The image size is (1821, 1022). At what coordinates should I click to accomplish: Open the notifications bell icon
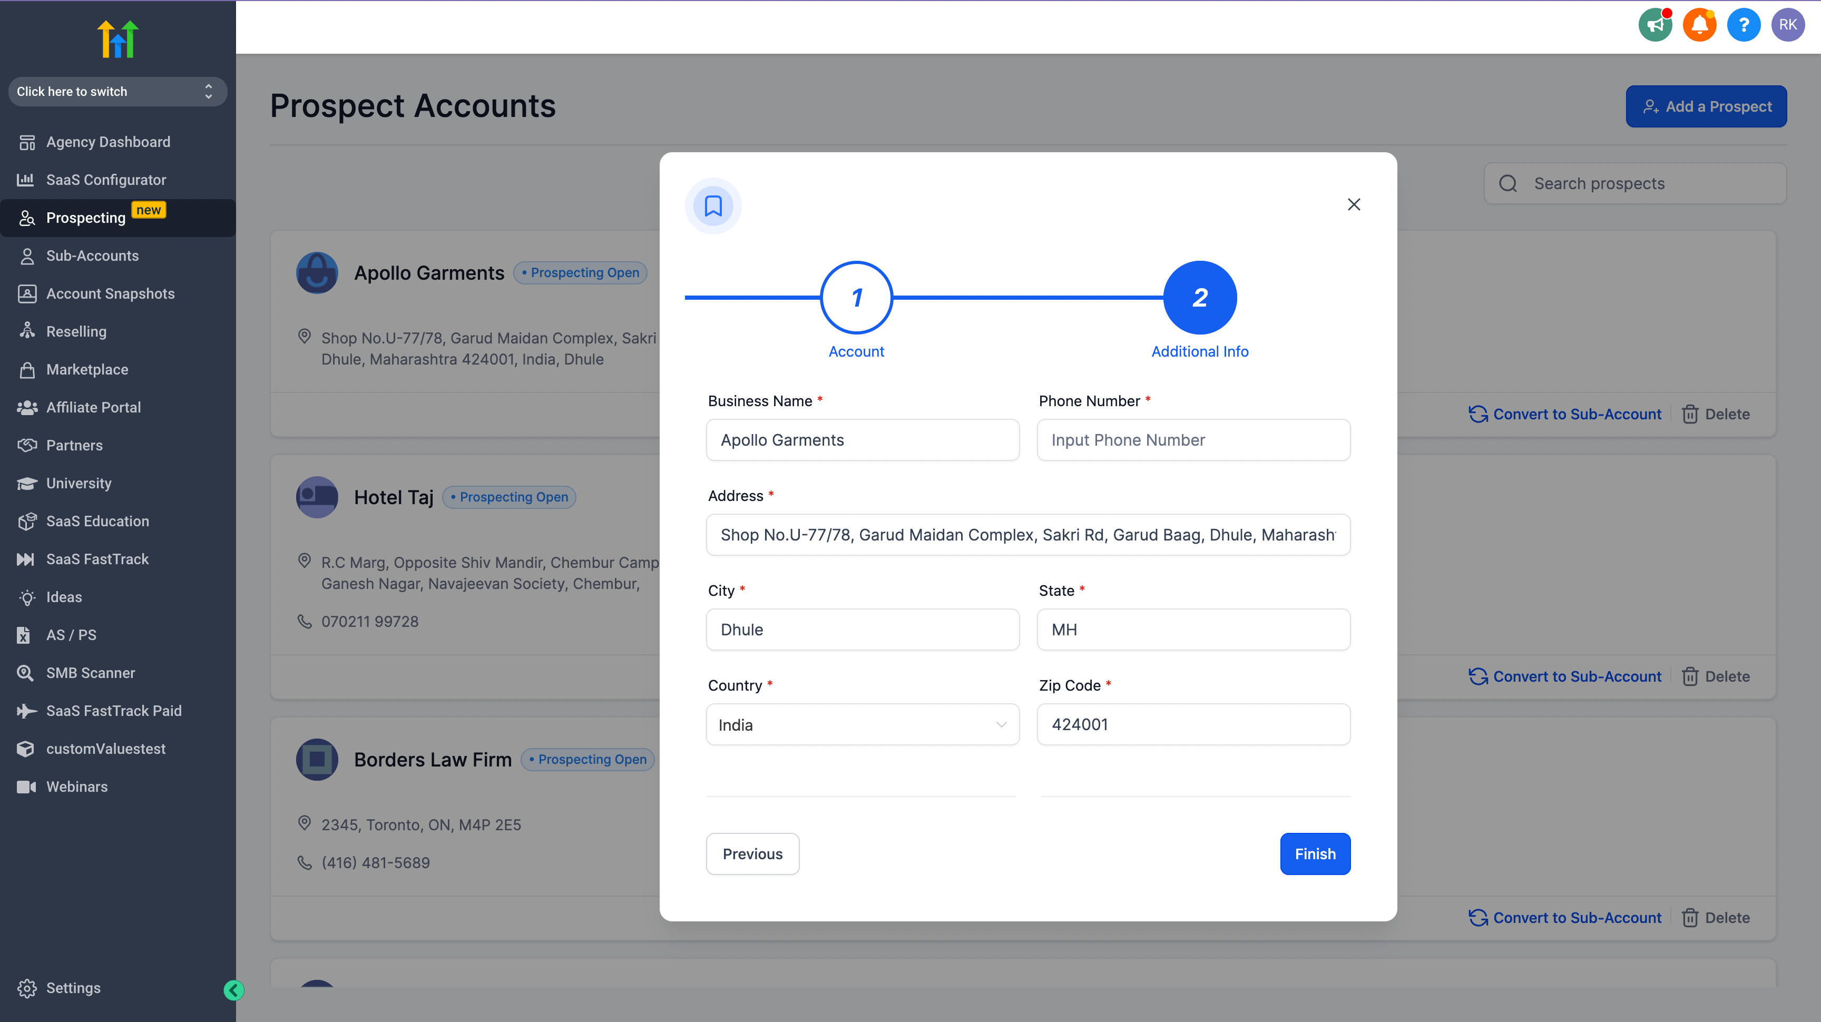(x=1699, y=25)
